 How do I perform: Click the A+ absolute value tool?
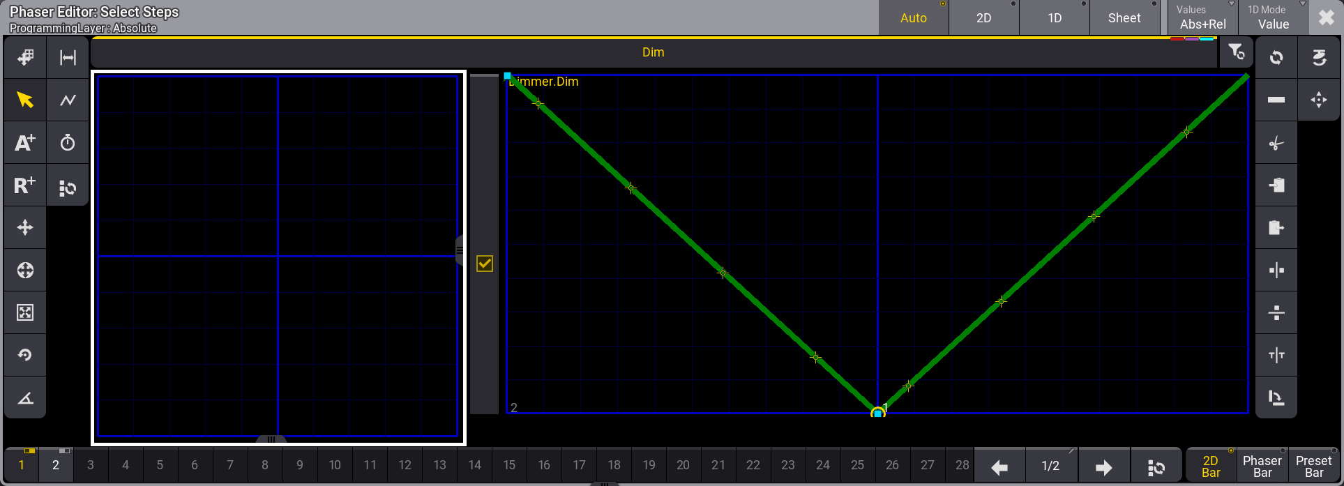click(x=25, y=143)
